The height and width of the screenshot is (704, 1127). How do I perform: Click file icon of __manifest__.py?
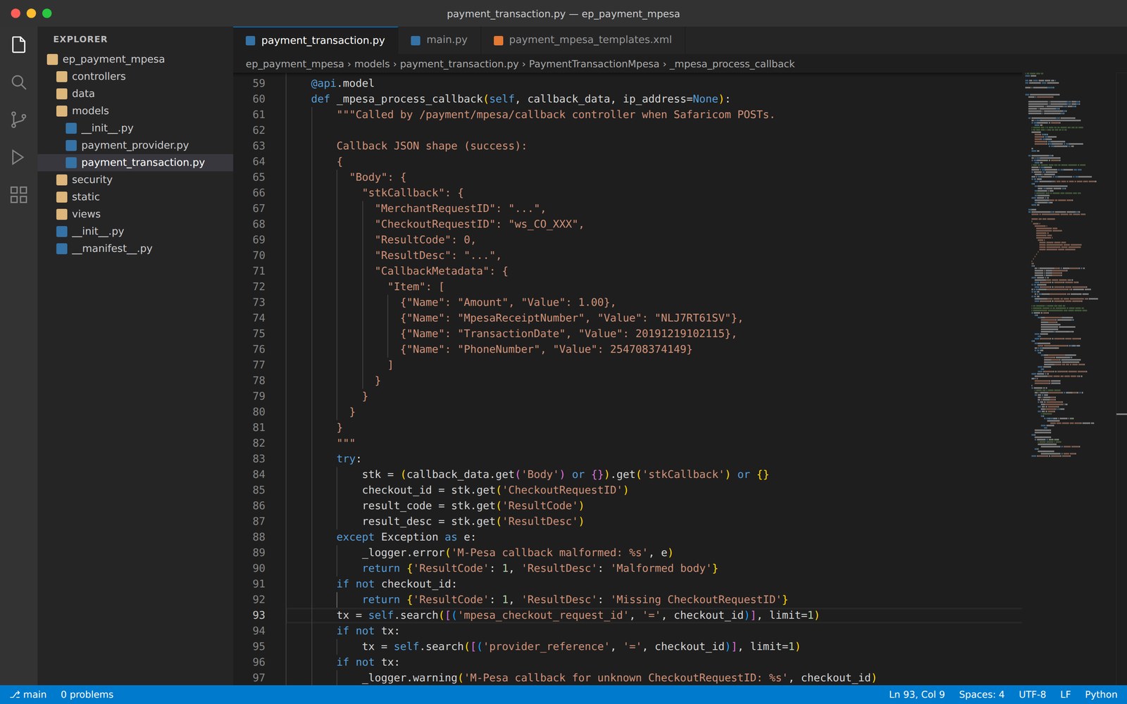click(62, 249)
